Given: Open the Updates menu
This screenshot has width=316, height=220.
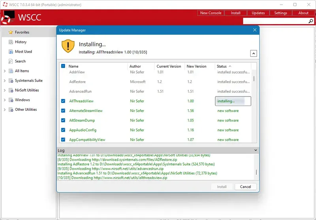Looking at the screenshot, I should (258, 13).
